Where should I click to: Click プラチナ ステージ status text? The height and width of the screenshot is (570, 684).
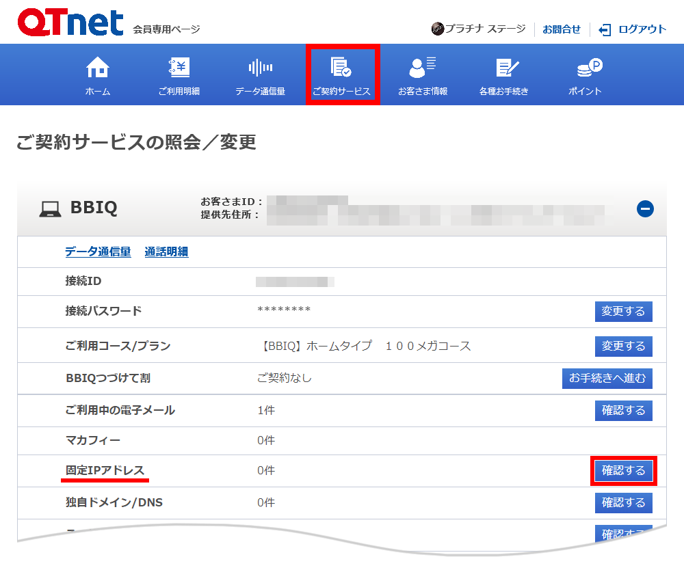pos(485,29)
